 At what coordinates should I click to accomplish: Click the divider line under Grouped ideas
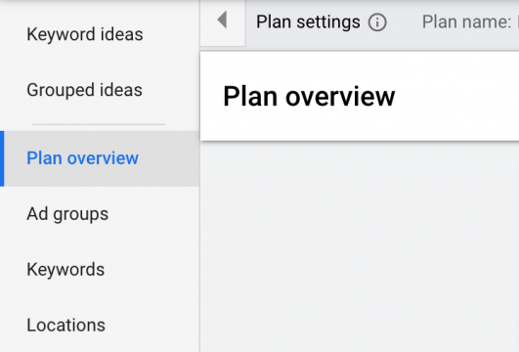coord(99,124)
